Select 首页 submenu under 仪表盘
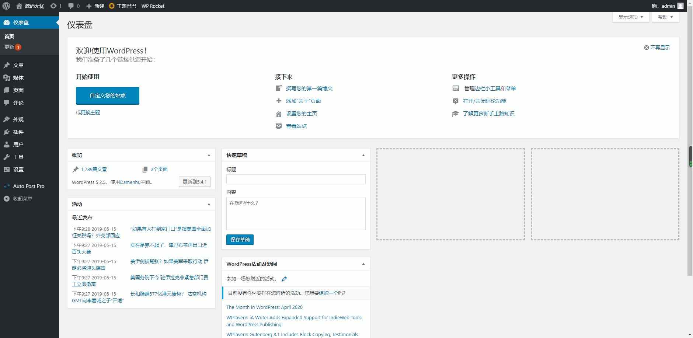Image resolution: width=693 pixels, height=338 pixels. 9,36
